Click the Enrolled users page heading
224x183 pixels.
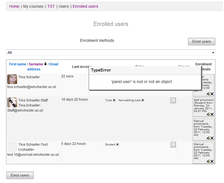click(111, 24)
